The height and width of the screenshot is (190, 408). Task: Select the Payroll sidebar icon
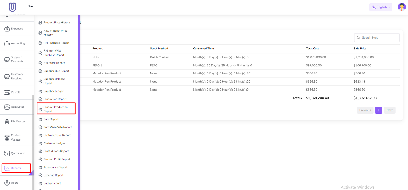7,92
